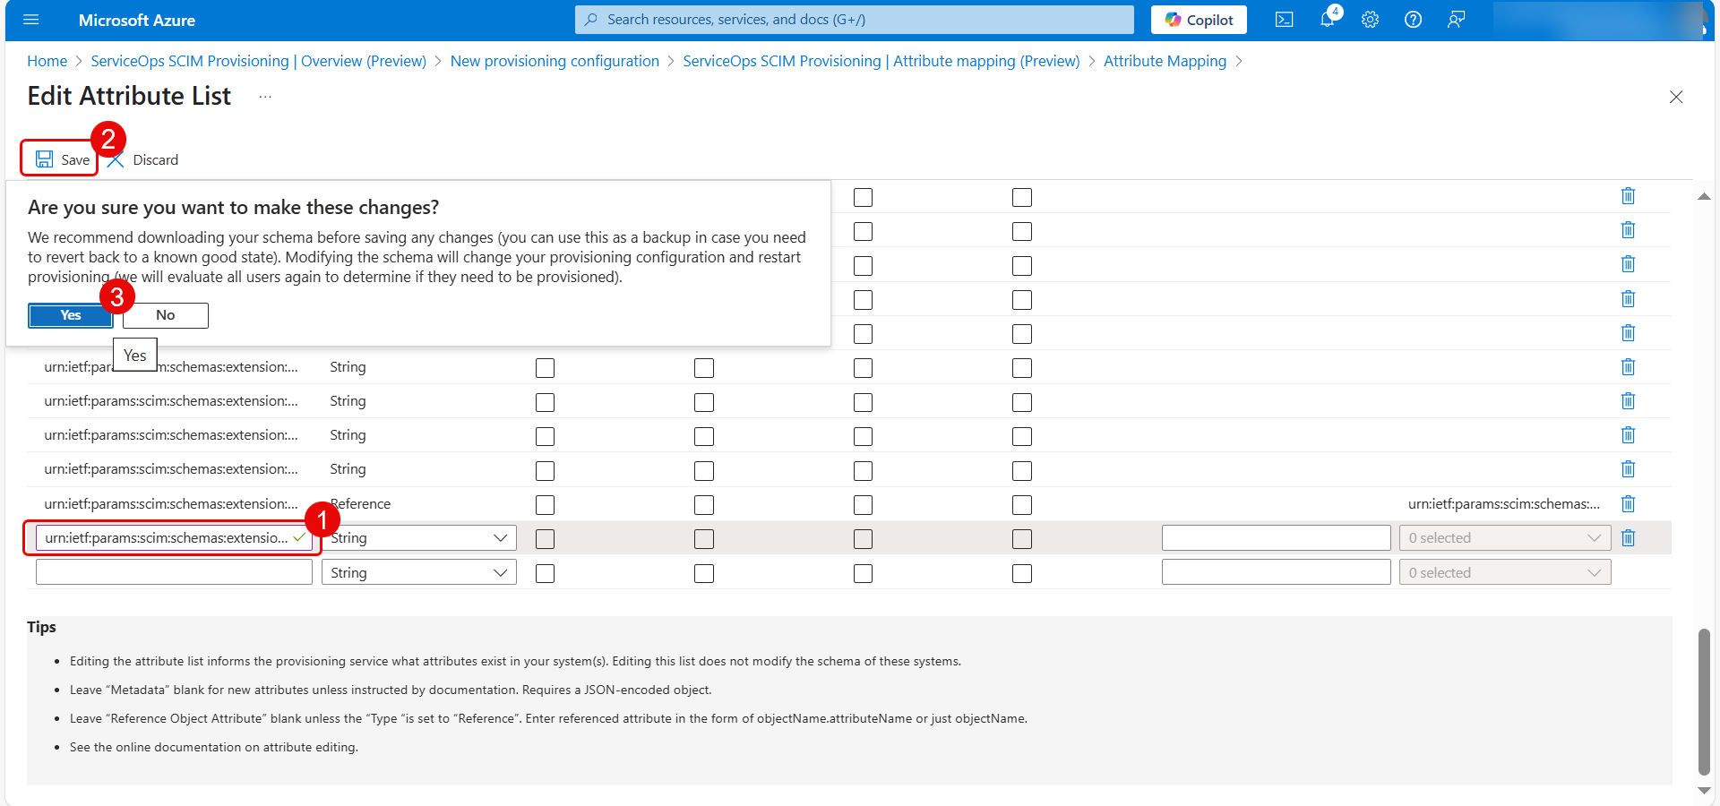Viewport: 1720px width, 806px height.
Task: Check the last checkbox in the Reference row
Action: 1022,505
